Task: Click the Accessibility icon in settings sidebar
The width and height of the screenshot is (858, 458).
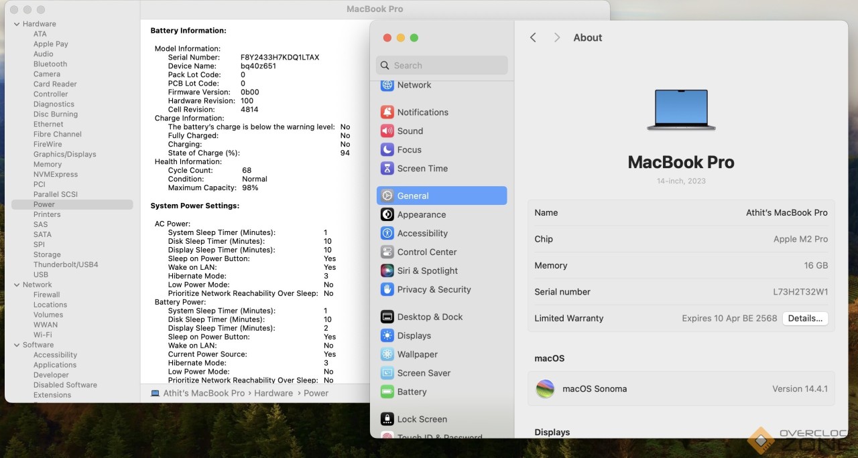Action: tap(387, 234)
